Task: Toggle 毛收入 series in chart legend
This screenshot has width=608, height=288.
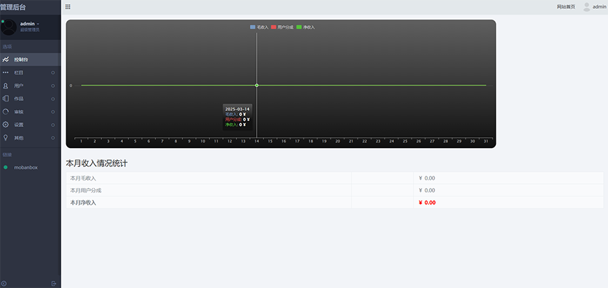Action: [x=257, y=27]
